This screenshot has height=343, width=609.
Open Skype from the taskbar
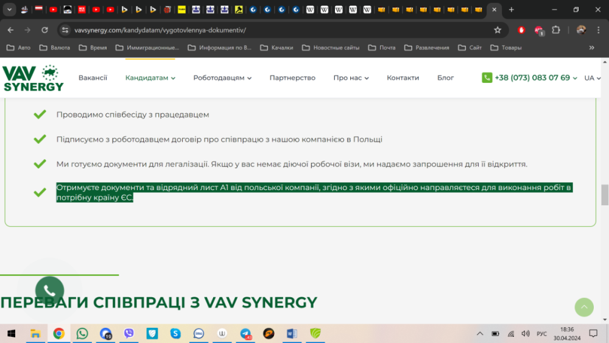tap(175, 333)
